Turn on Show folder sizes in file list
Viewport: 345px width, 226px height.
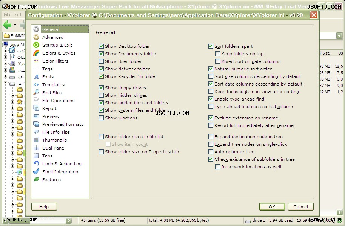(x=101, y=137)
